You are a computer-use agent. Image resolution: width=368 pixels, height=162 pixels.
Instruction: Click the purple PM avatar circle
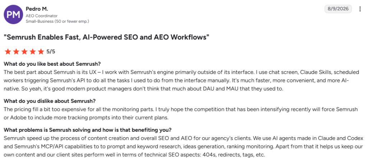point(13,14)
